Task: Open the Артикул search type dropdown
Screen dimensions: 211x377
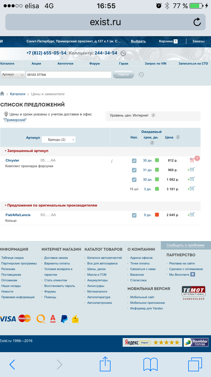Action: pos(13,75)
